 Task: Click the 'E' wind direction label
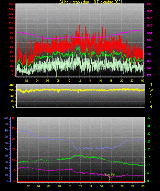pos(150,101)
